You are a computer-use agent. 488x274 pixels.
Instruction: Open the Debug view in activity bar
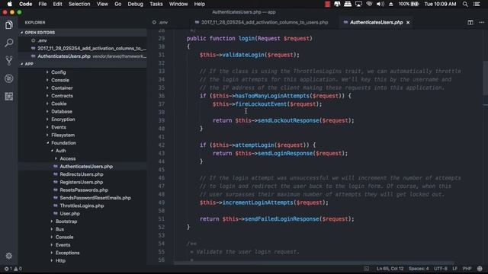pos(8,78)
